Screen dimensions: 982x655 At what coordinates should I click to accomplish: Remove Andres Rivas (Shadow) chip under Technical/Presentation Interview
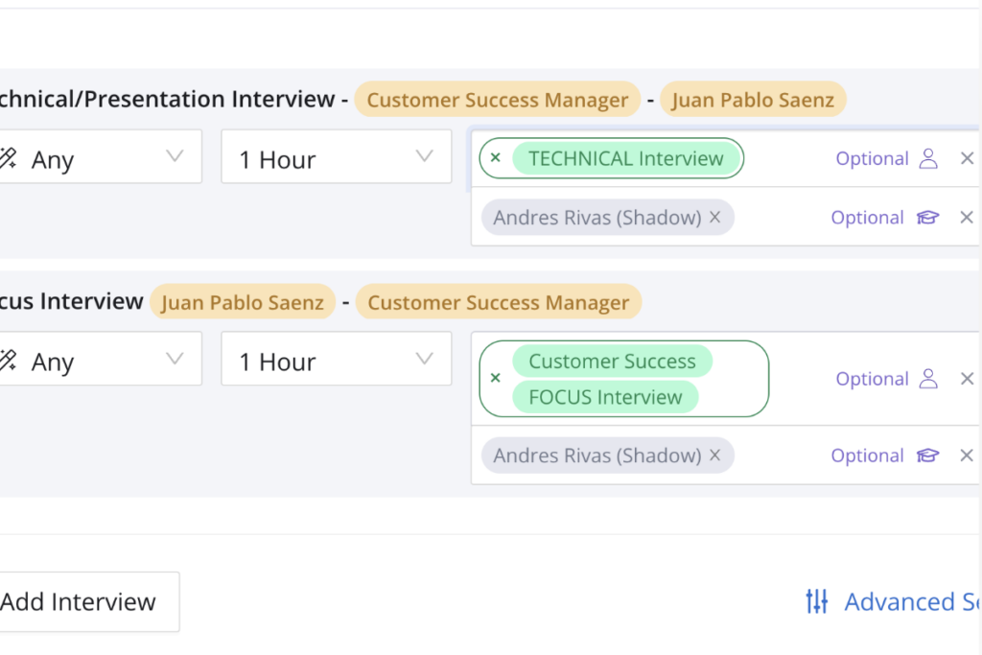tap(715, 218)
